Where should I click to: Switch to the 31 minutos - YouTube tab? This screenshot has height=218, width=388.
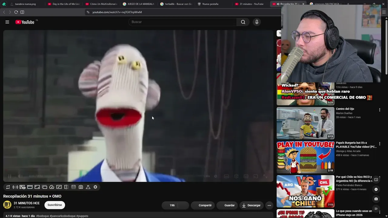[x=251, y=4]
